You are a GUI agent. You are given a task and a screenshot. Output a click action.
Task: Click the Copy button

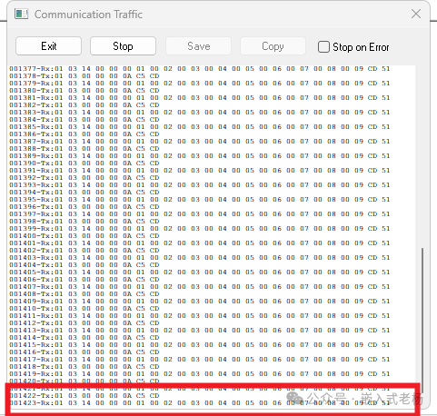tap(273, 46)
